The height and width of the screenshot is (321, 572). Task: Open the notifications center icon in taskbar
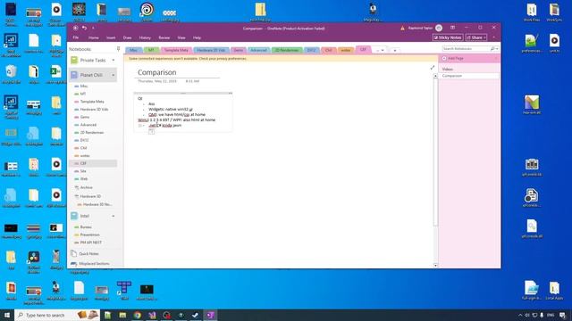(563, 315)
